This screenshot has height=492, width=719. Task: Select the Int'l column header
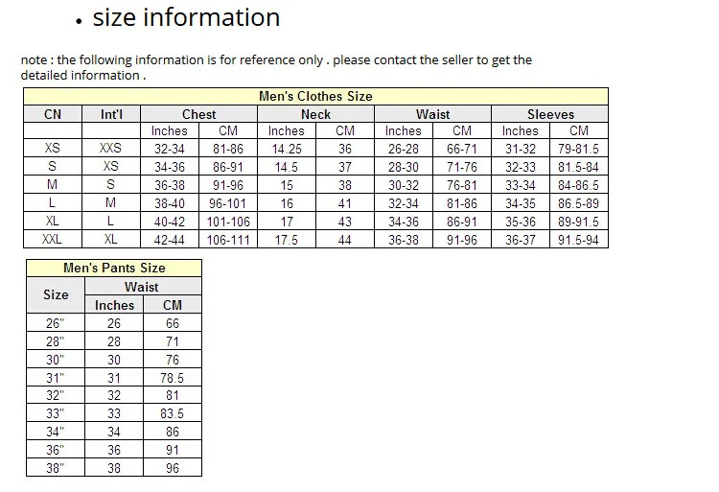(x=111, y=114)
